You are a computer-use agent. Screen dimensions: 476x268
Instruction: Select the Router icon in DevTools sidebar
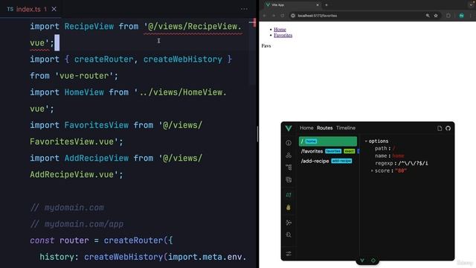[289, 195]
